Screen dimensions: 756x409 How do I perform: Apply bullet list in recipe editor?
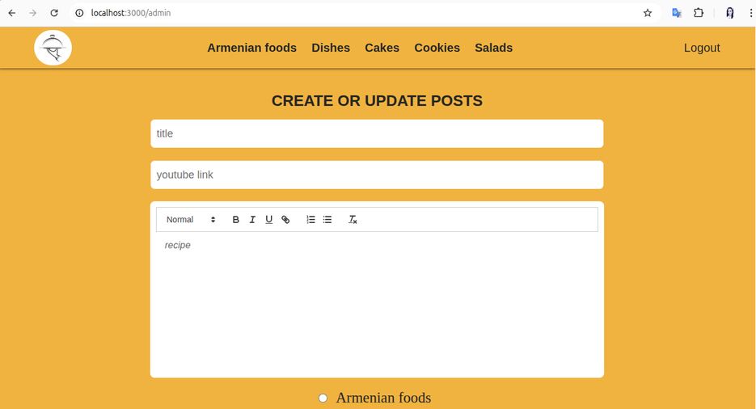tap(327, 220)
